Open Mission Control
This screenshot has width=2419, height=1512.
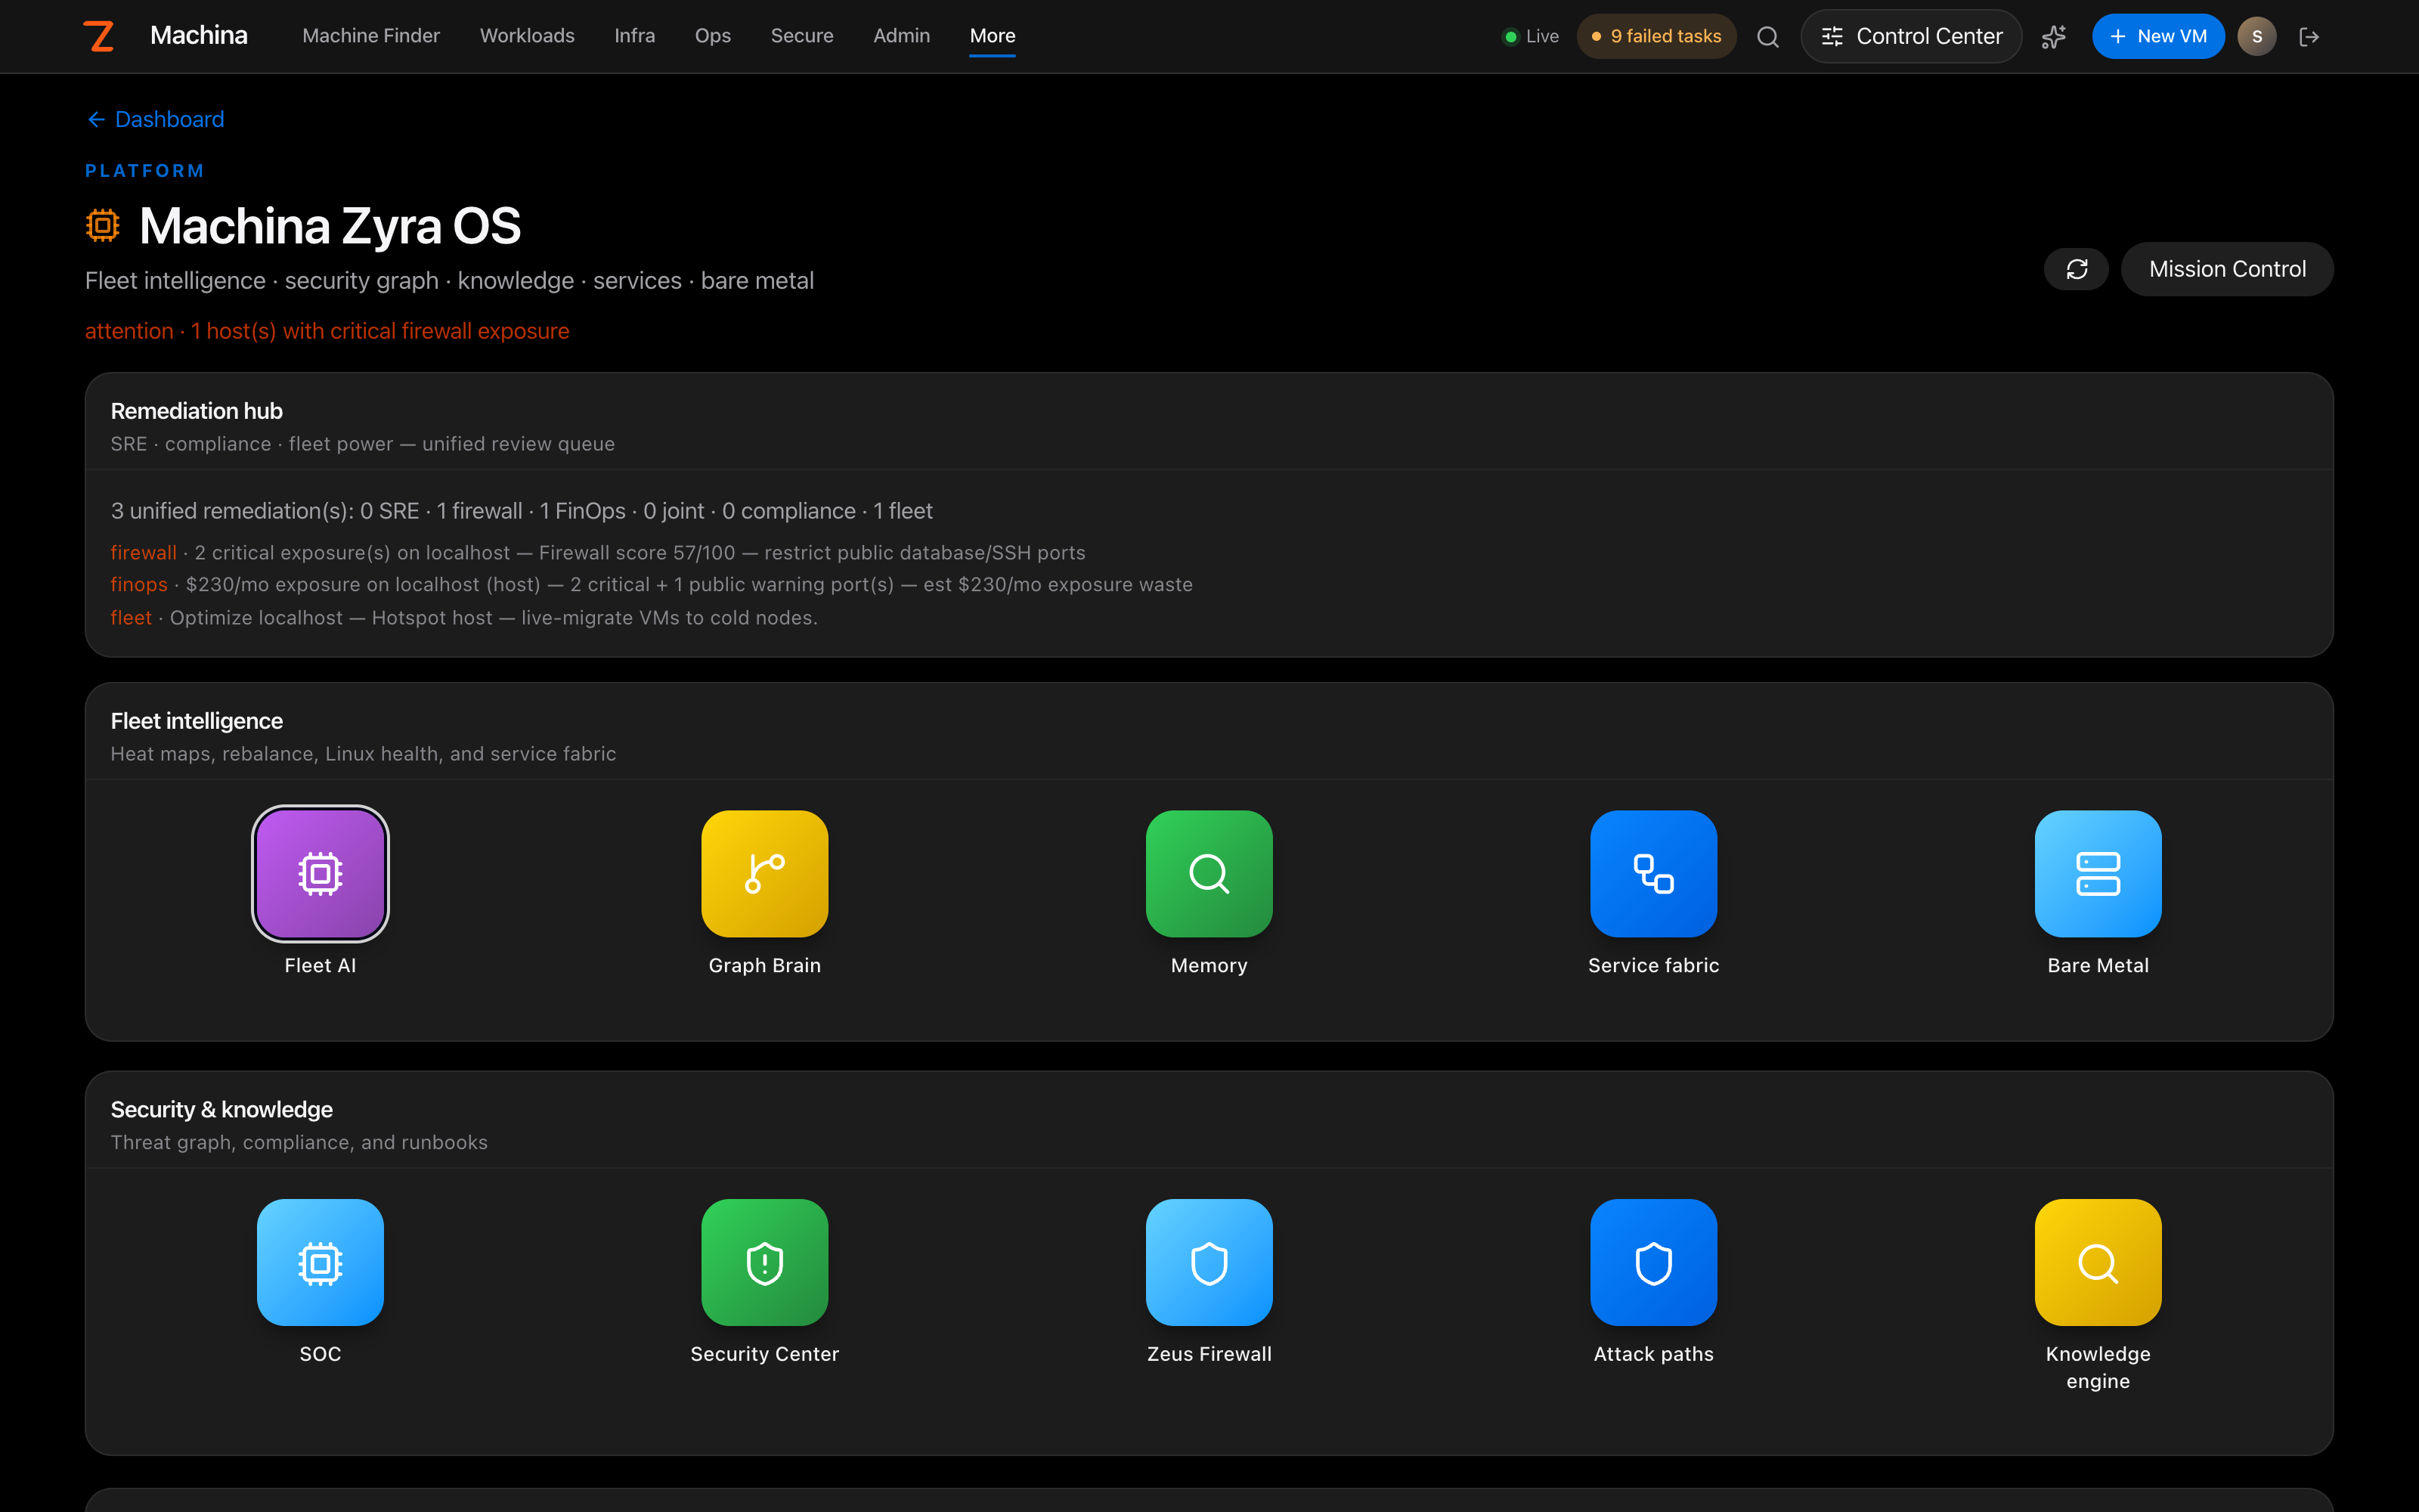point(2227,269)
